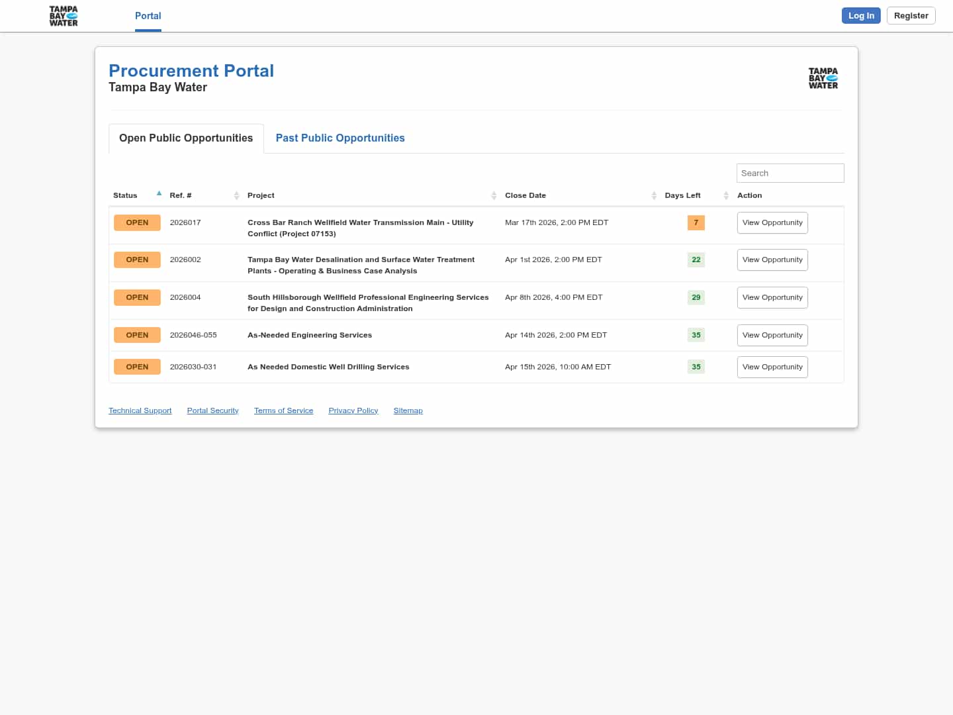Click the 7 days left badge

[696, 223]
